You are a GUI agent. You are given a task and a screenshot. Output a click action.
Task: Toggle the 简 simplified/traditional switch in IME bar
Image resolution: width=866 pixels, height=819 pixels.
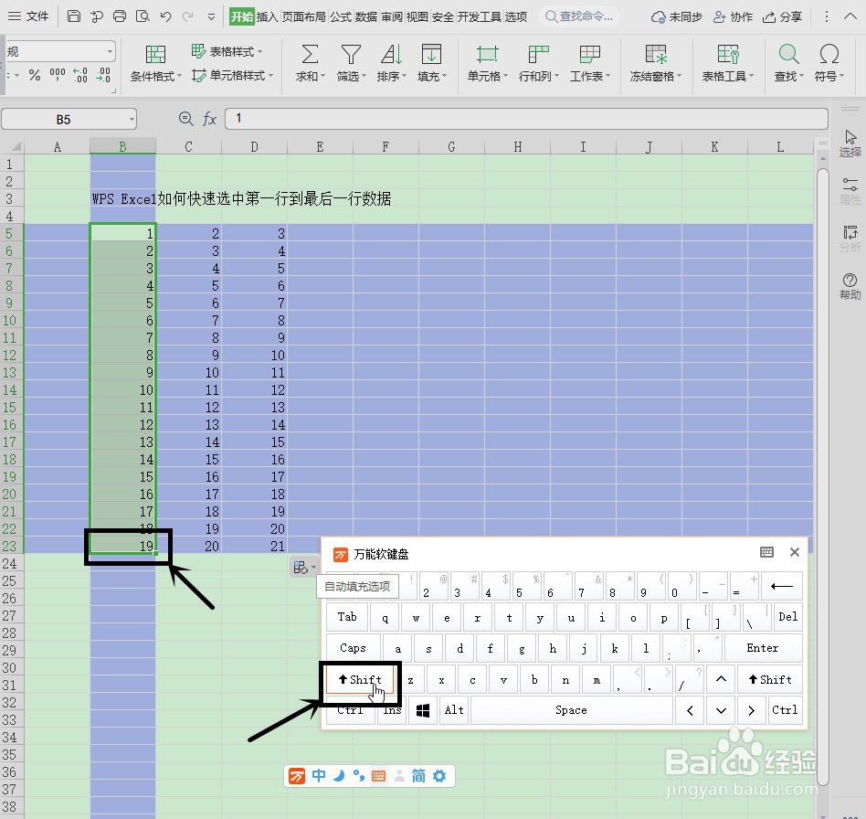(418, 776)
